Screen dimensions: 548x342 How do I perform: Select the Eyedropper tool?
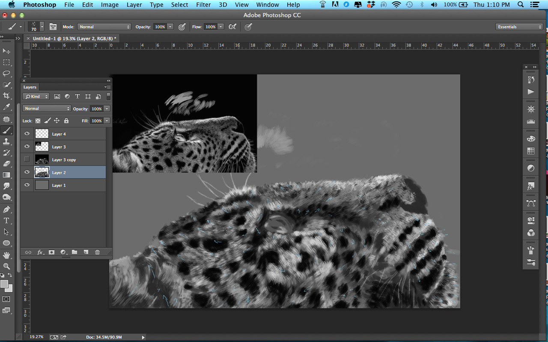coord(6,107)
